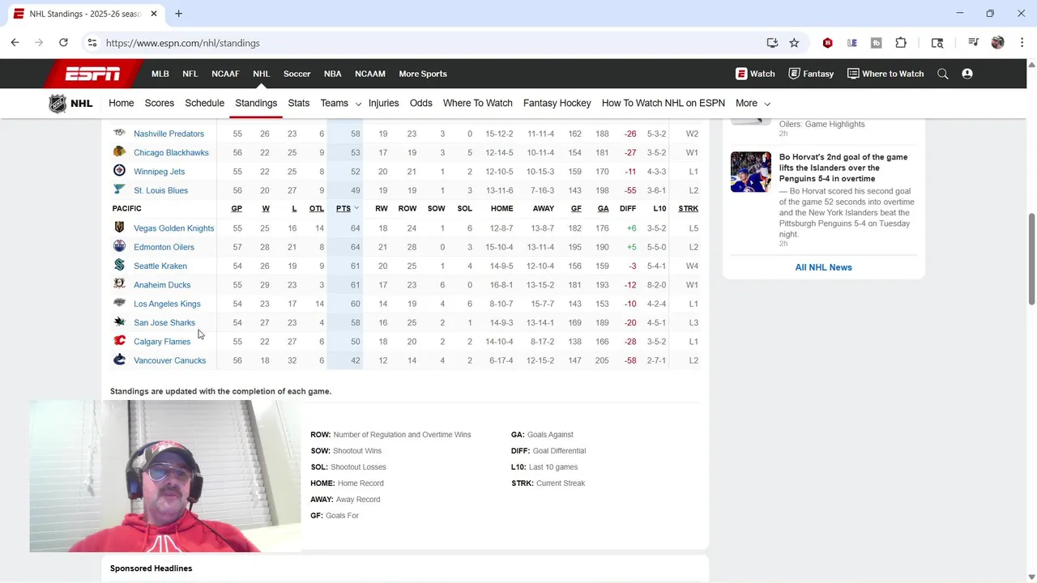This screenshot has width=1037, height=583.
Task: Open the Seattle Kraken team link
Action: [160, 266]
